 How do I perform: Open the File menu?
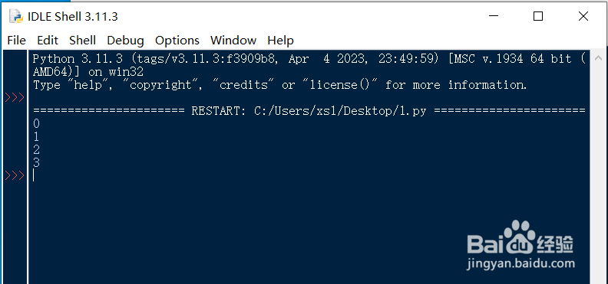pyautogui.click(x=16, y=40)
